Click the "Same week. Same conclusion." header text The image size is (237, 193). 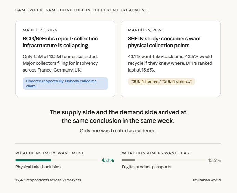pos(82,10)
